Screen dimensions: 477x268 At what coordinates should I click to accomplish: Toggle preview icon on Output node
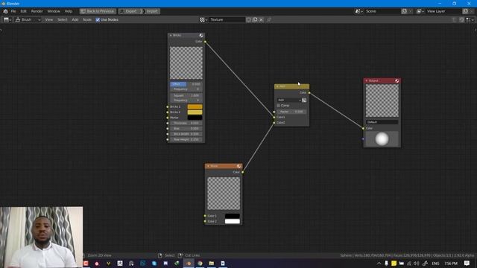(x=397, y=81)
